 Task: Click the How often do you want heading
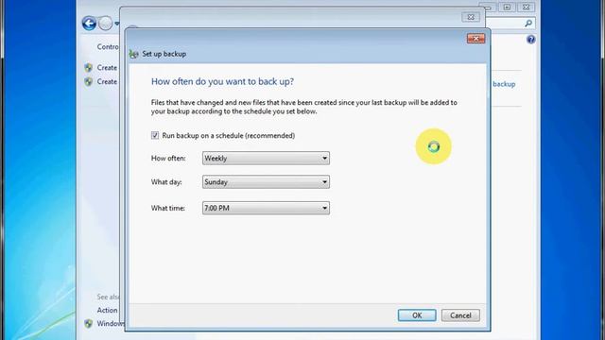(x=222, y=82)
